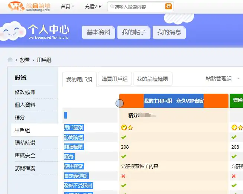The image size is (243, 194).
Task: Select 個人資料 in settings sidebar
Action: click(x=25, y=105)
